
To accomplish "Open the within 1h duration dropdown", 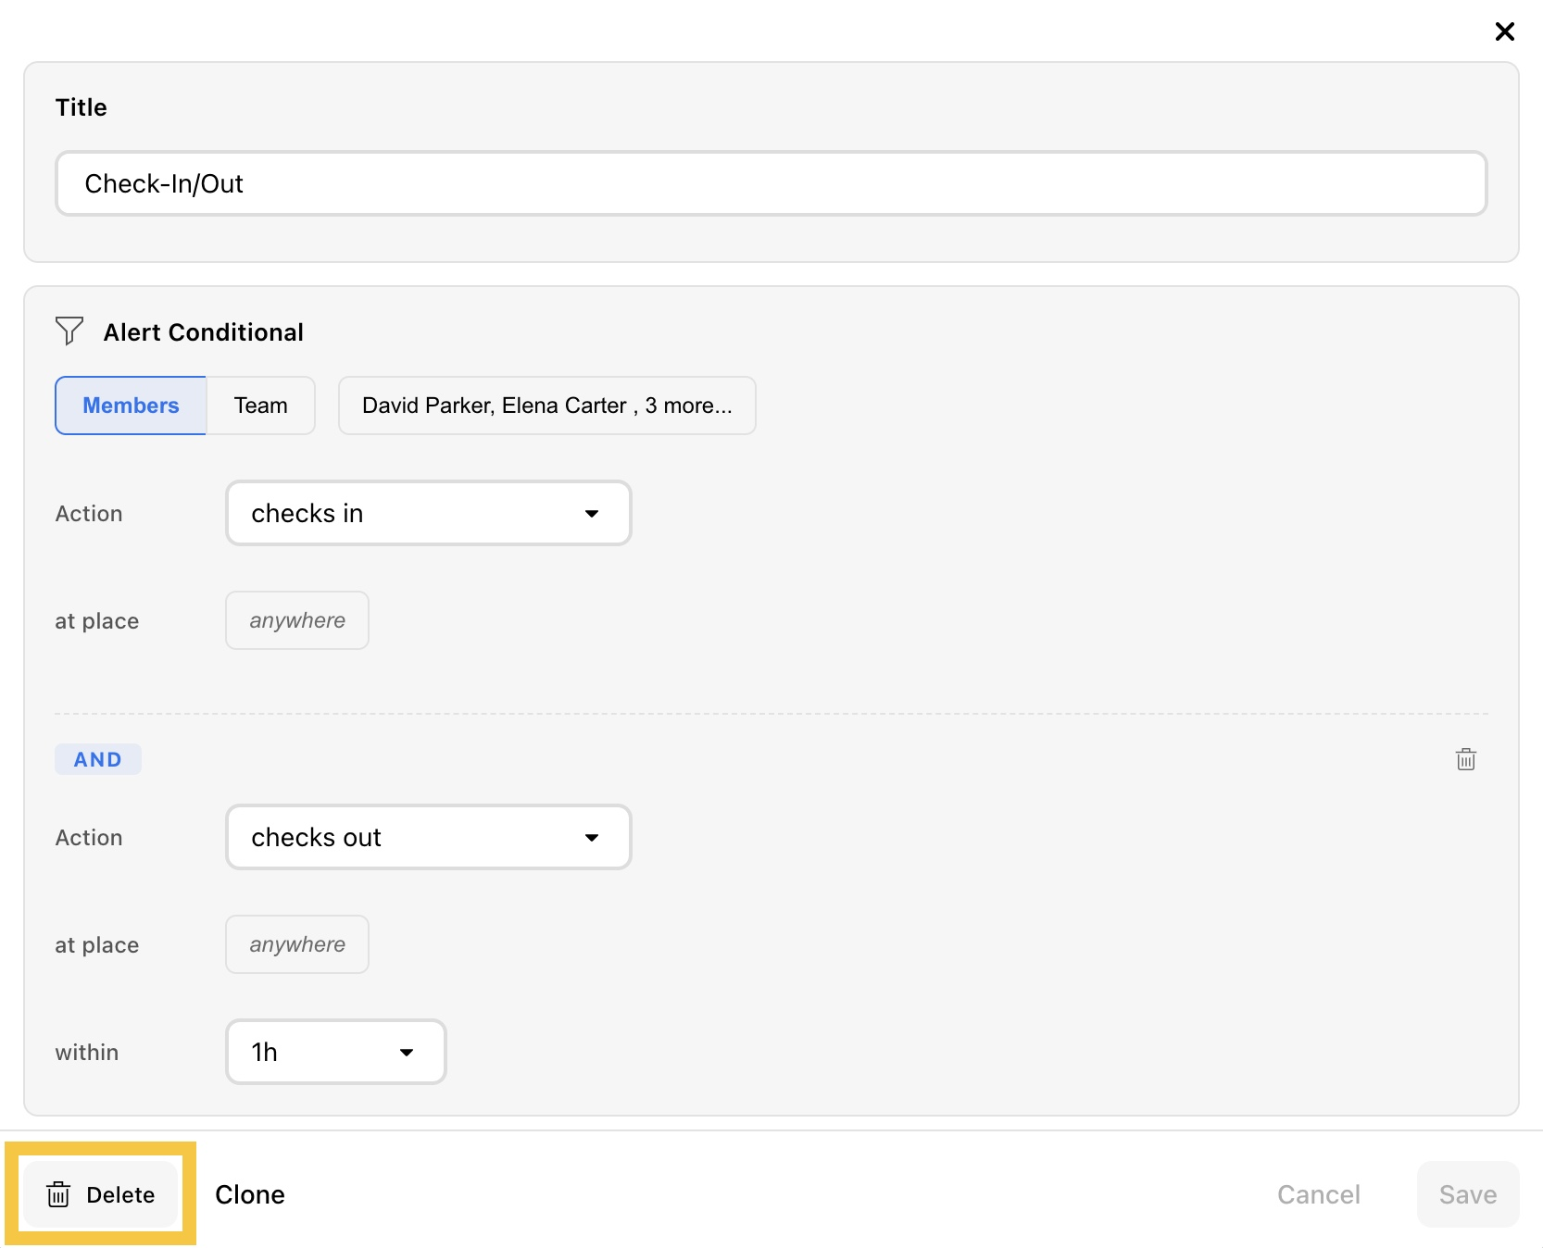I will point(336,1052).
